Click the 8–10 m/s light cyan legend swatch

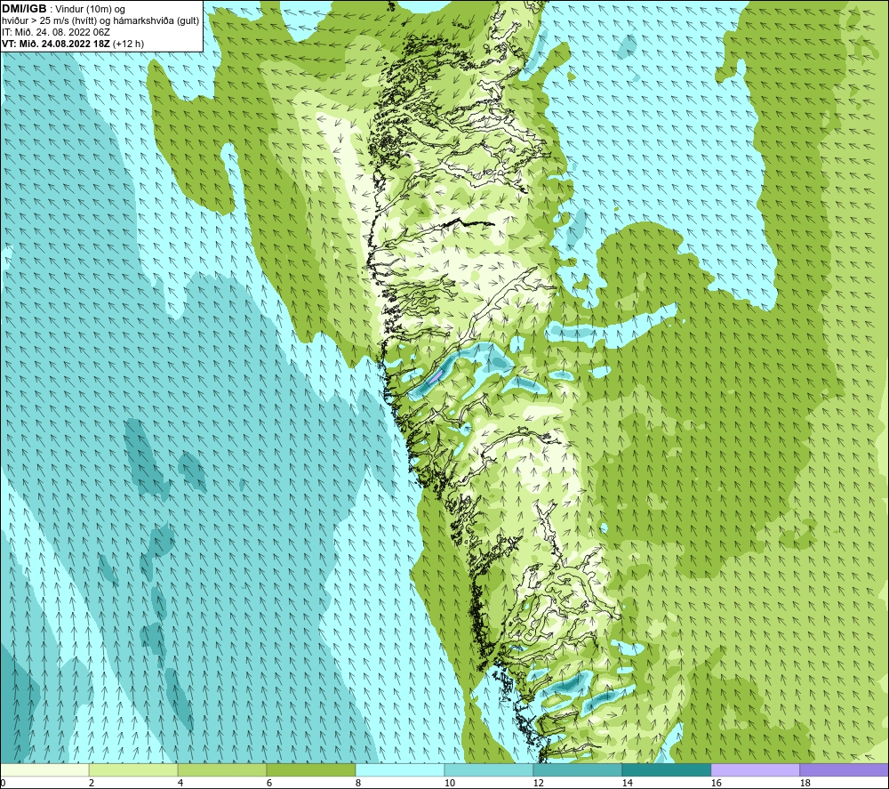400,769
